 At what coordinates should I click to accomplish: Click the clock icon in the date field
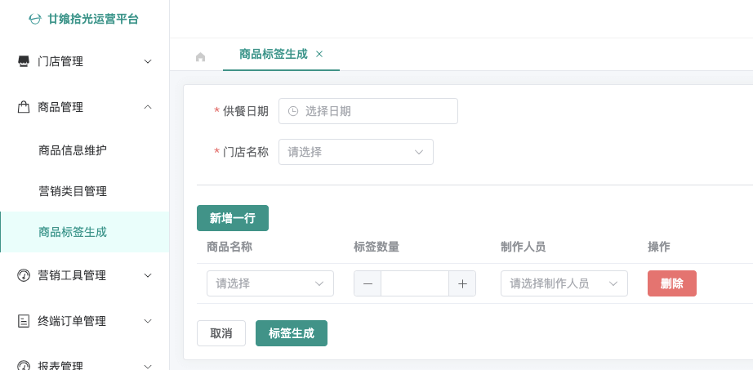point(293,111)
